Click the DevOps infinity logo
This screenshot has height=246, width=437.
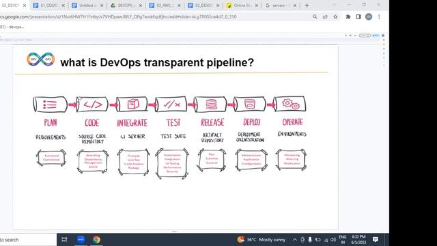pyautogui.click(x=41, y=59)
